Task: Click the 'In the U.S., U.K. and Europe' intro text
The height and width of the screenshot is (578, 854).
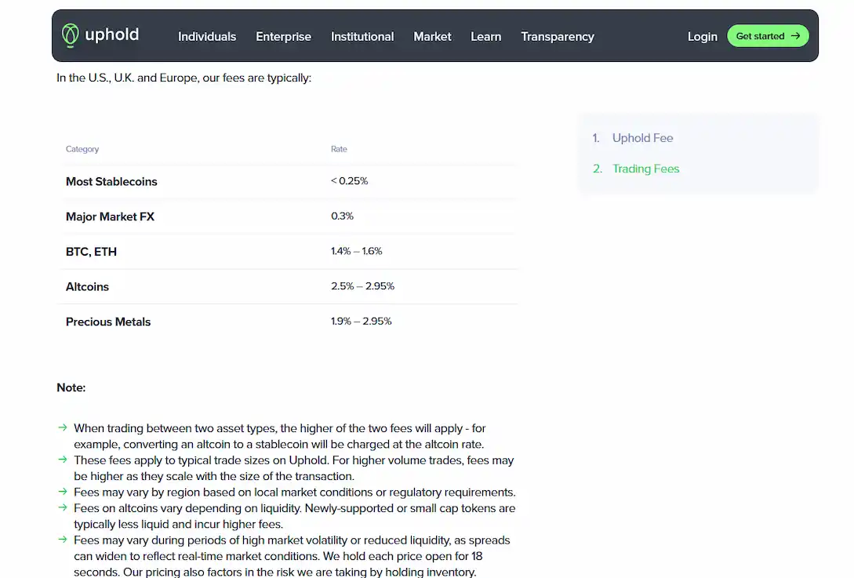Action: [x=184, y=78]
